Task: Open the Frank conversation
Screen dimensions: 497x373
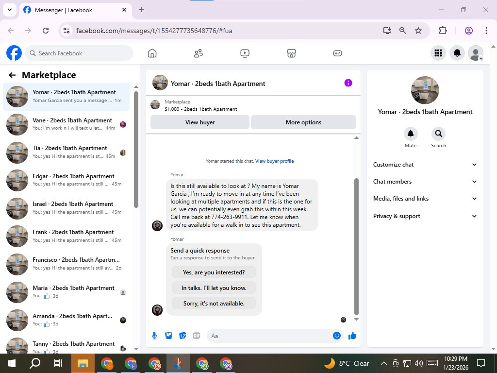Action: coord(66,237)
